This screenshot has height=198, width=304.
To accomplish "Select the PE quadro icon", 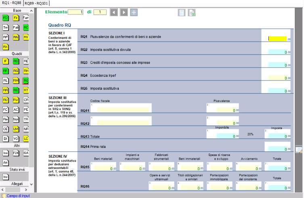I will (x=26, y=110).
